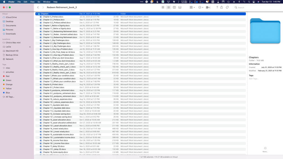Open the Group By dropdown in toolbar
The image size is (283, 159).
192,7
